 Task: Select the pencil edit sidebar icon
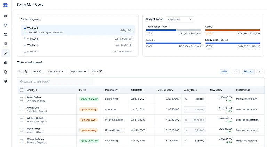click(x=6, y=53)
